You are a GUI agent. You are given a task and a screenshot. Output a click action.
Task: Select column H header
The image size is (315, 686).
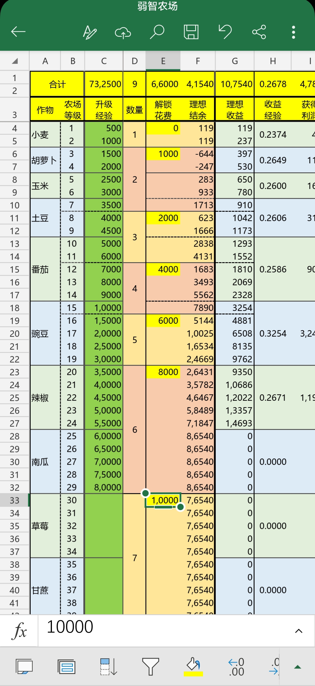[273, 61]
